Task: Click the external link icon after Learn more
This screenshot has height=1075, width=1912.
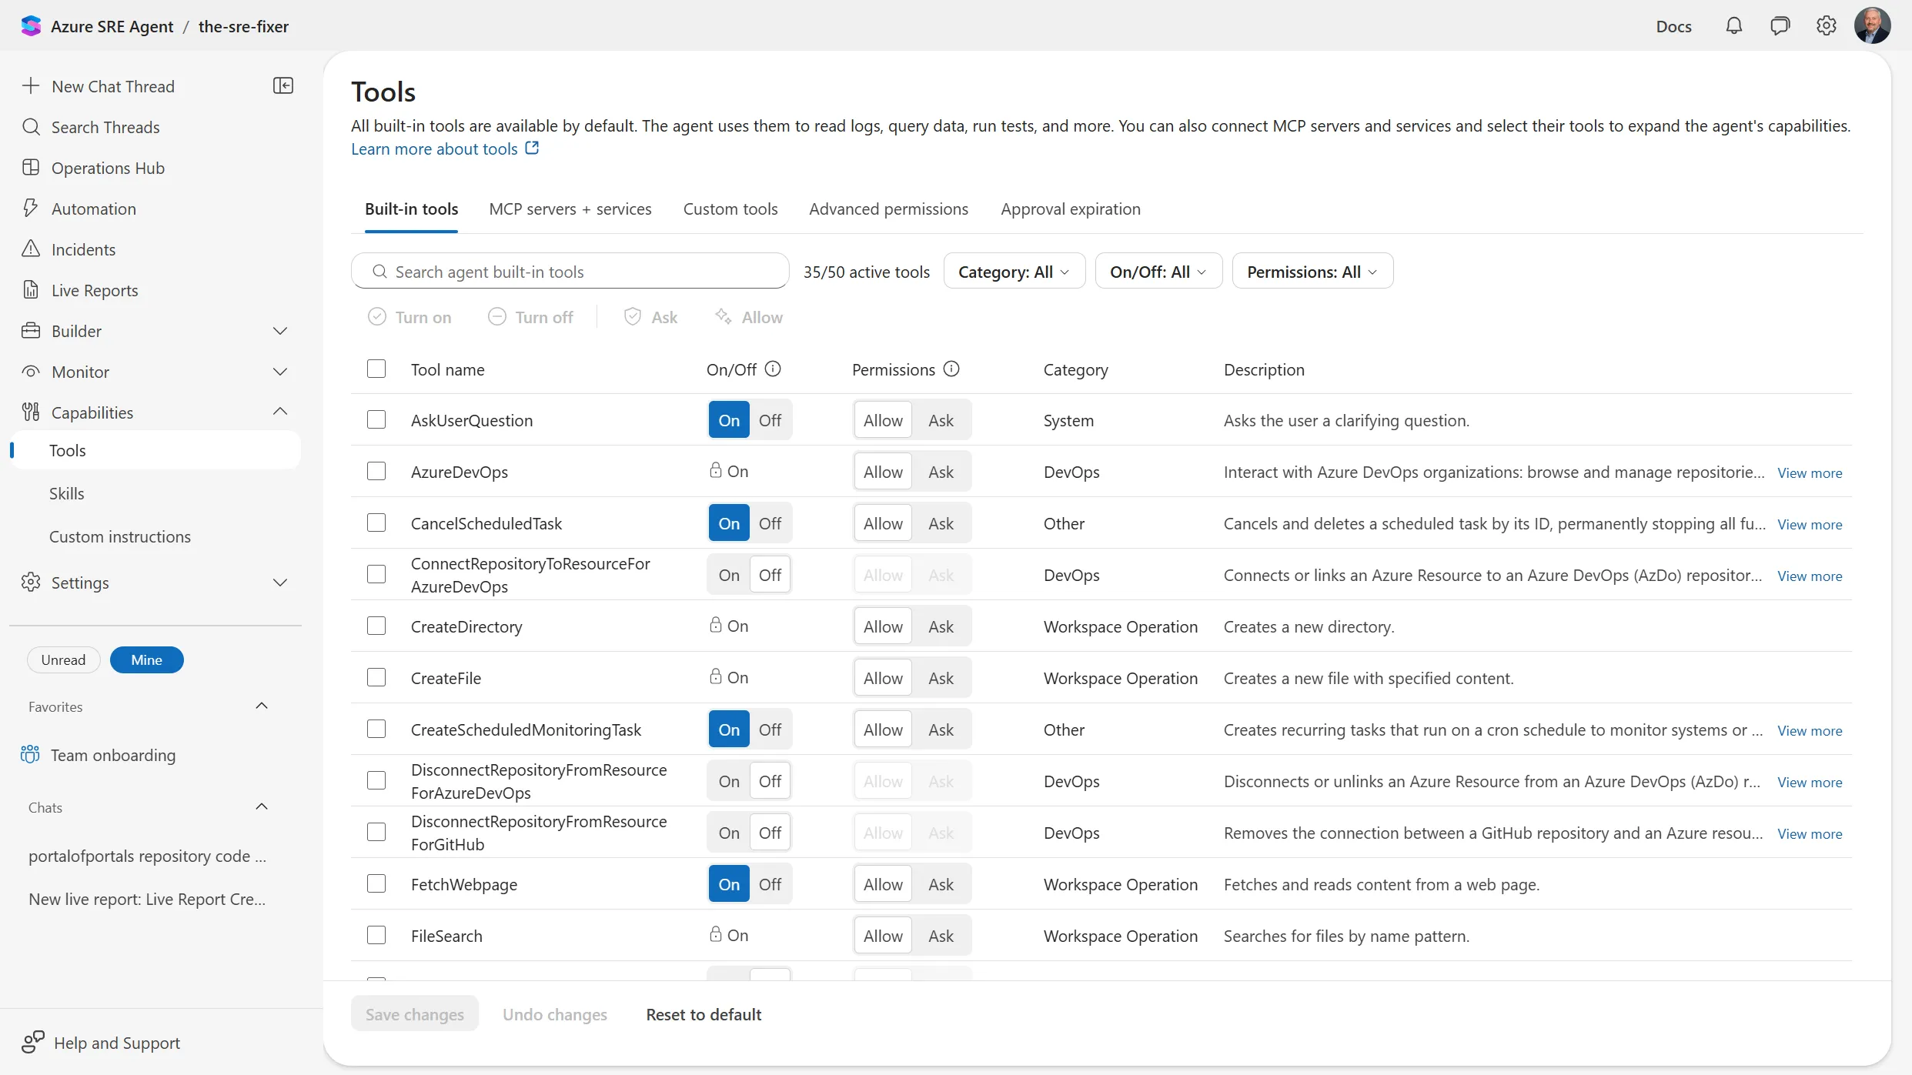Action: [532, 148]
